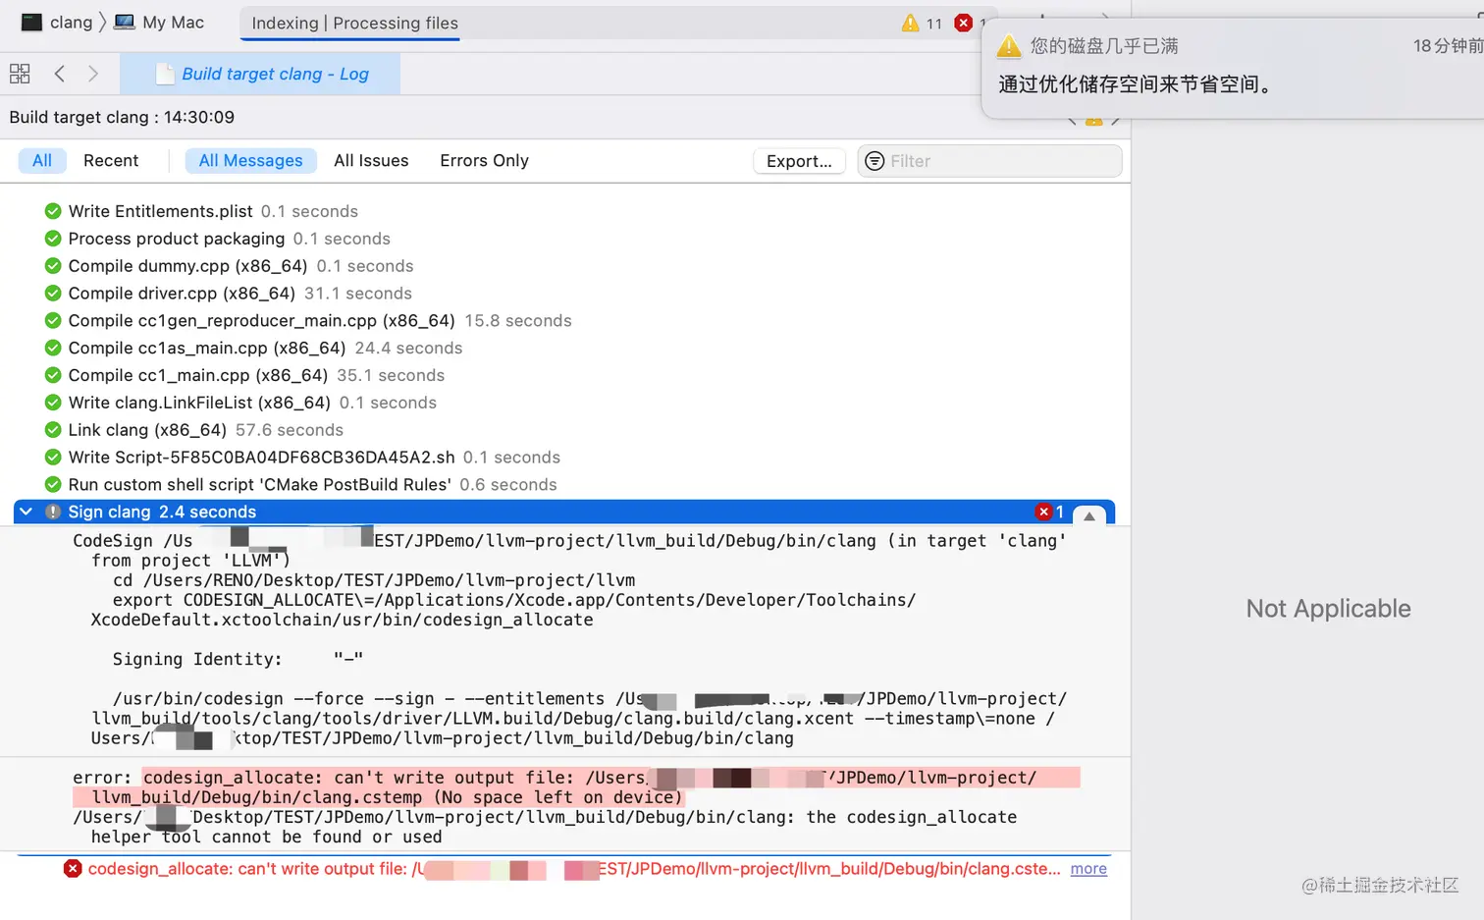Click the document icon in the log tab
This screenshot has height=920, width=1484.
[x=165, y=74]
